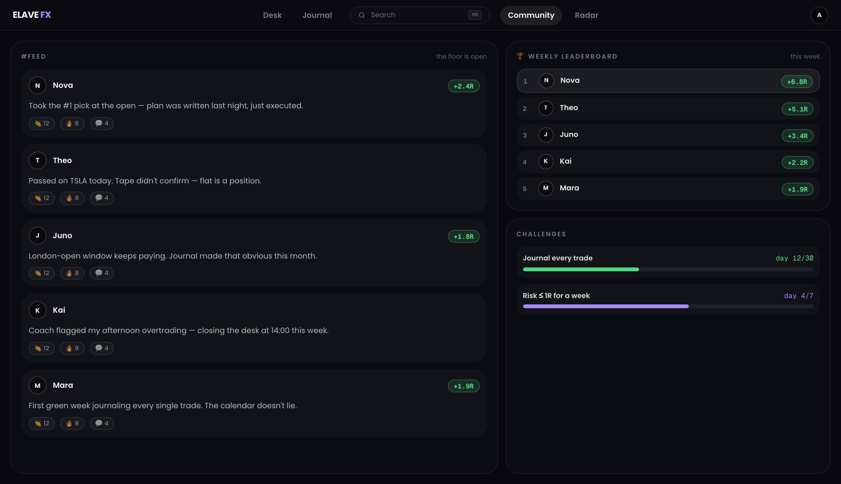Click Mara's avatar in the feed

click(38, 385)
